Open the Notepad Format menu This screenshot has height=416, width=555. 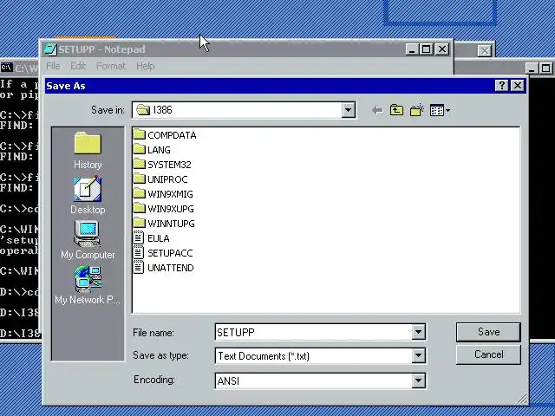pos(111,66)
